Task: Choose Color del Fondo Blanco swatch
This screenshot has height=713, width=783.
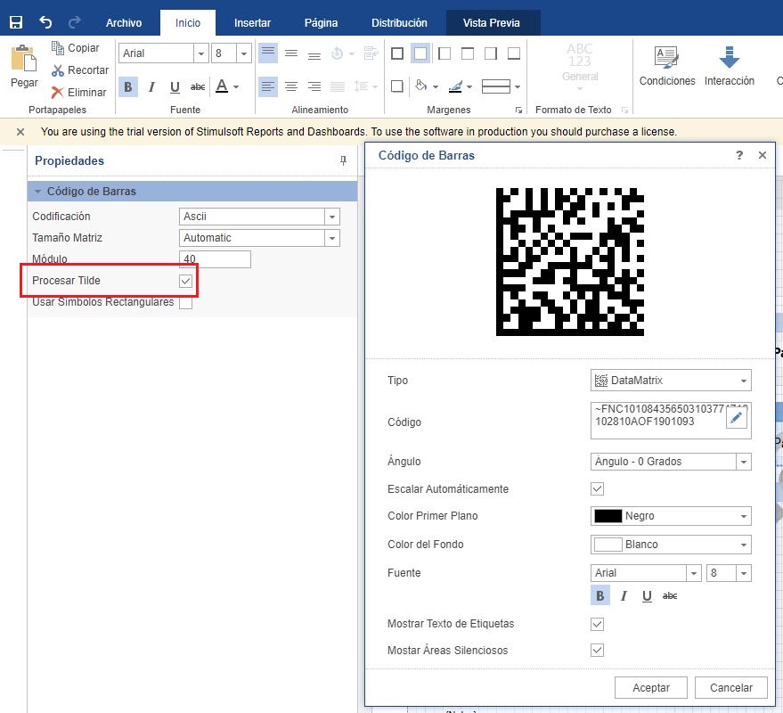Action: click(x=608, y=545)
